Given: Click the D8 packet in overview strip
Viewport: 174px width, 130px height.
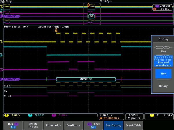Looking at the screenshot, I should click(x=91, y=16).
